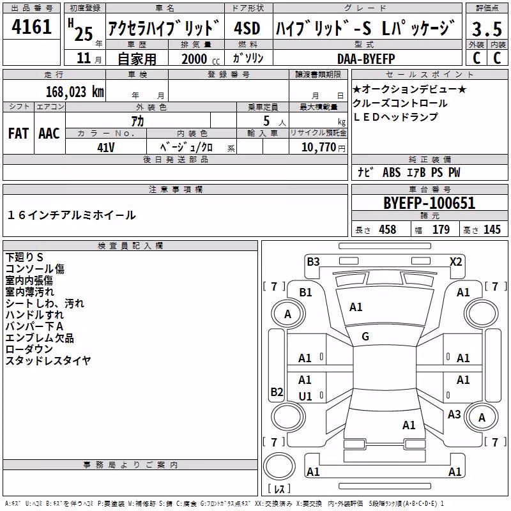Click B3 damage mark on diagram
The width and height of the screenshot is (511, 511).
(313, 262)
